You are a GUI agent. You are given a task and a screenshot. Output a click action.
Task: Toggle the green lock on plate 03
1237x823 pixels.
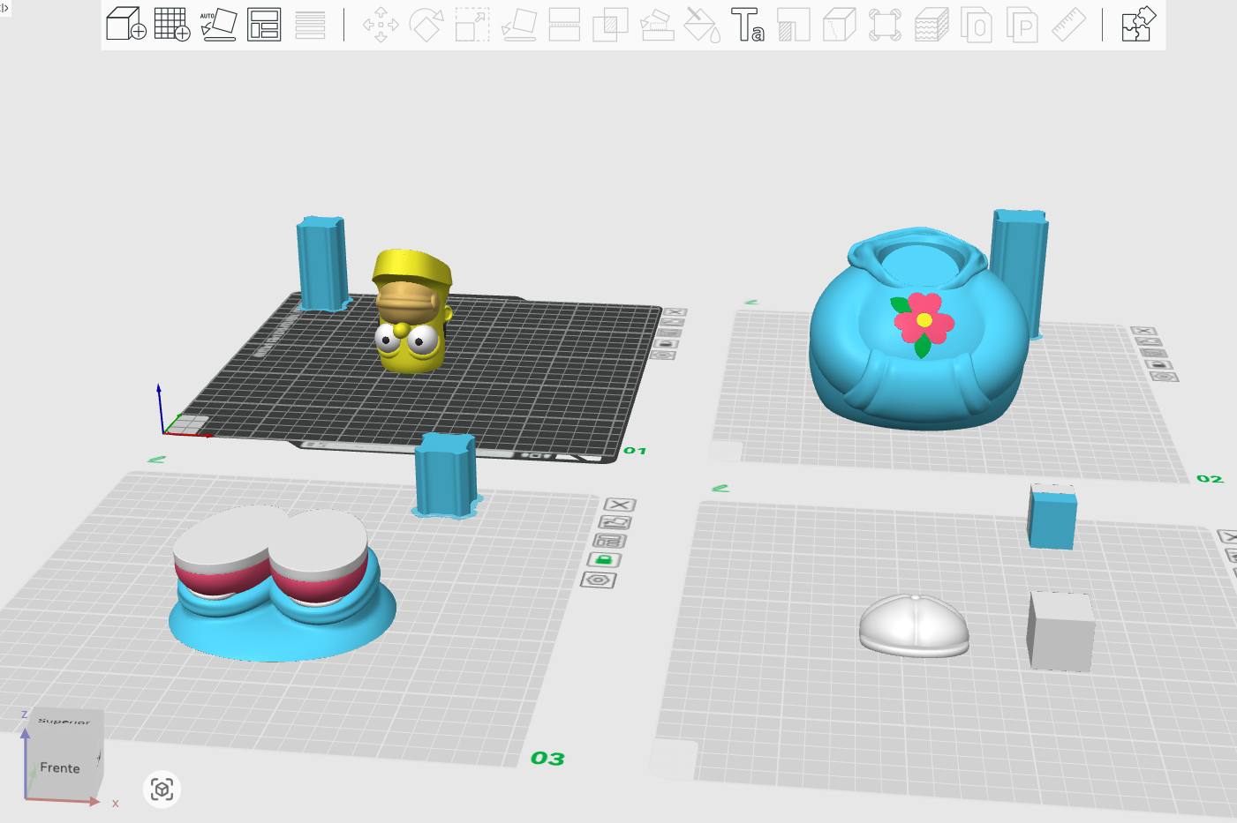(x=604, y=560)
